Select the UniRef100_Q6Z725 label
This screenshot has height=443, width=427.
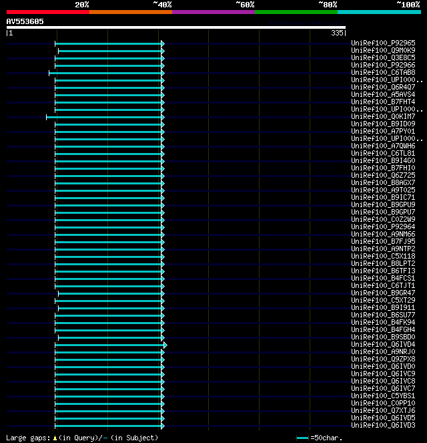tap(383, 175)
